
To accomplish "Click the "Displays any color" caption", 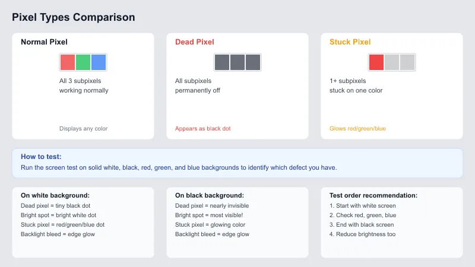I will point(83,128).
